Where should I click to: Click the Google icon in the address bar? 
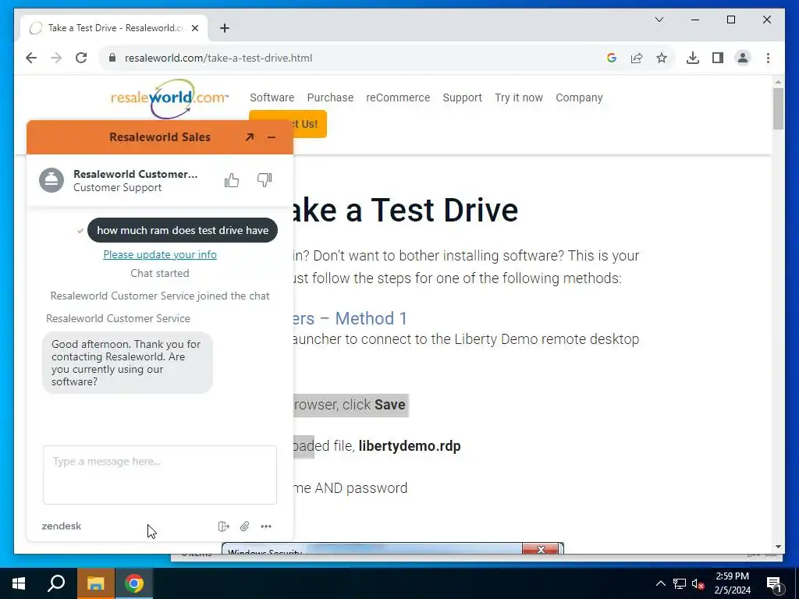pyautogui.click(x=612, y=58)
